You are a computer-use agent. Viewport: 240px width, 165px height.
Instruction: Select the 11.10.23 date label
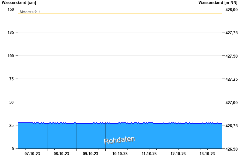149,154
